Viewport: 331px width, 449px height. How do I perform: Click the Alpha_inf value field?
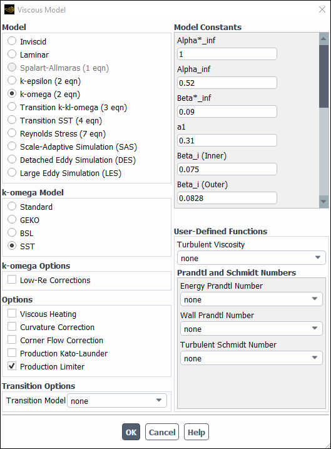click(x=227, y=83)
